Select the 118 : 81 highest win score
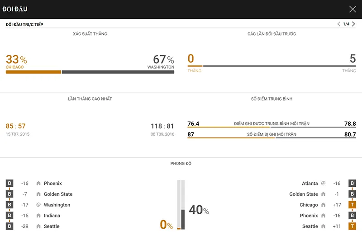362x234 pixels. (x=162, y=126)
